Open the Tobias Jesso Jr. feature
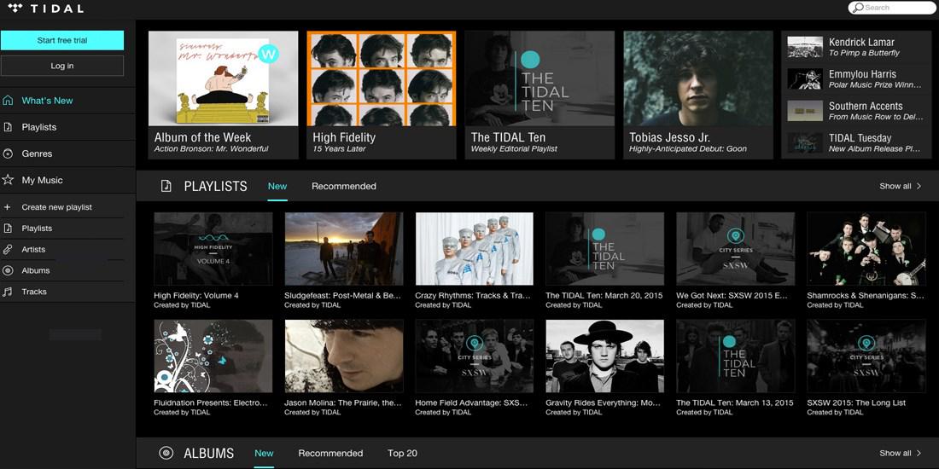 [698, 96]
